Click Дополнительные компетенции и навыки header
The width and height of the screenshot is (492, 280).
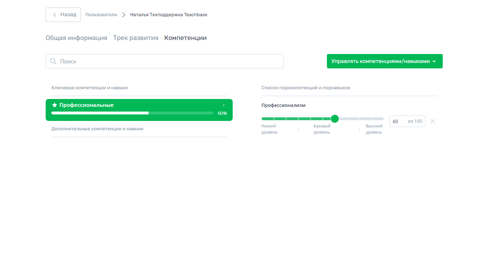point(97,129)
